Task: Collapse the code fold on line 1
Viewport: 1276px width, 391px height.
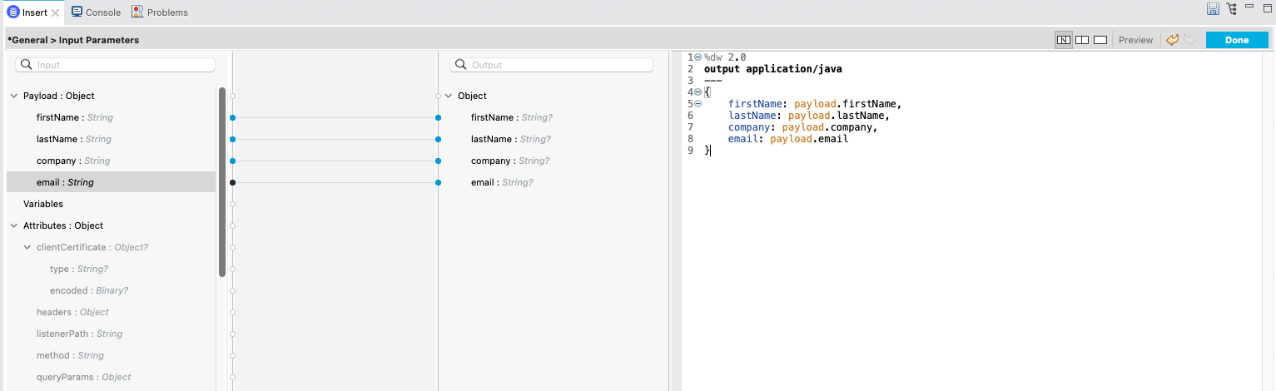Action: click(698, 57)
